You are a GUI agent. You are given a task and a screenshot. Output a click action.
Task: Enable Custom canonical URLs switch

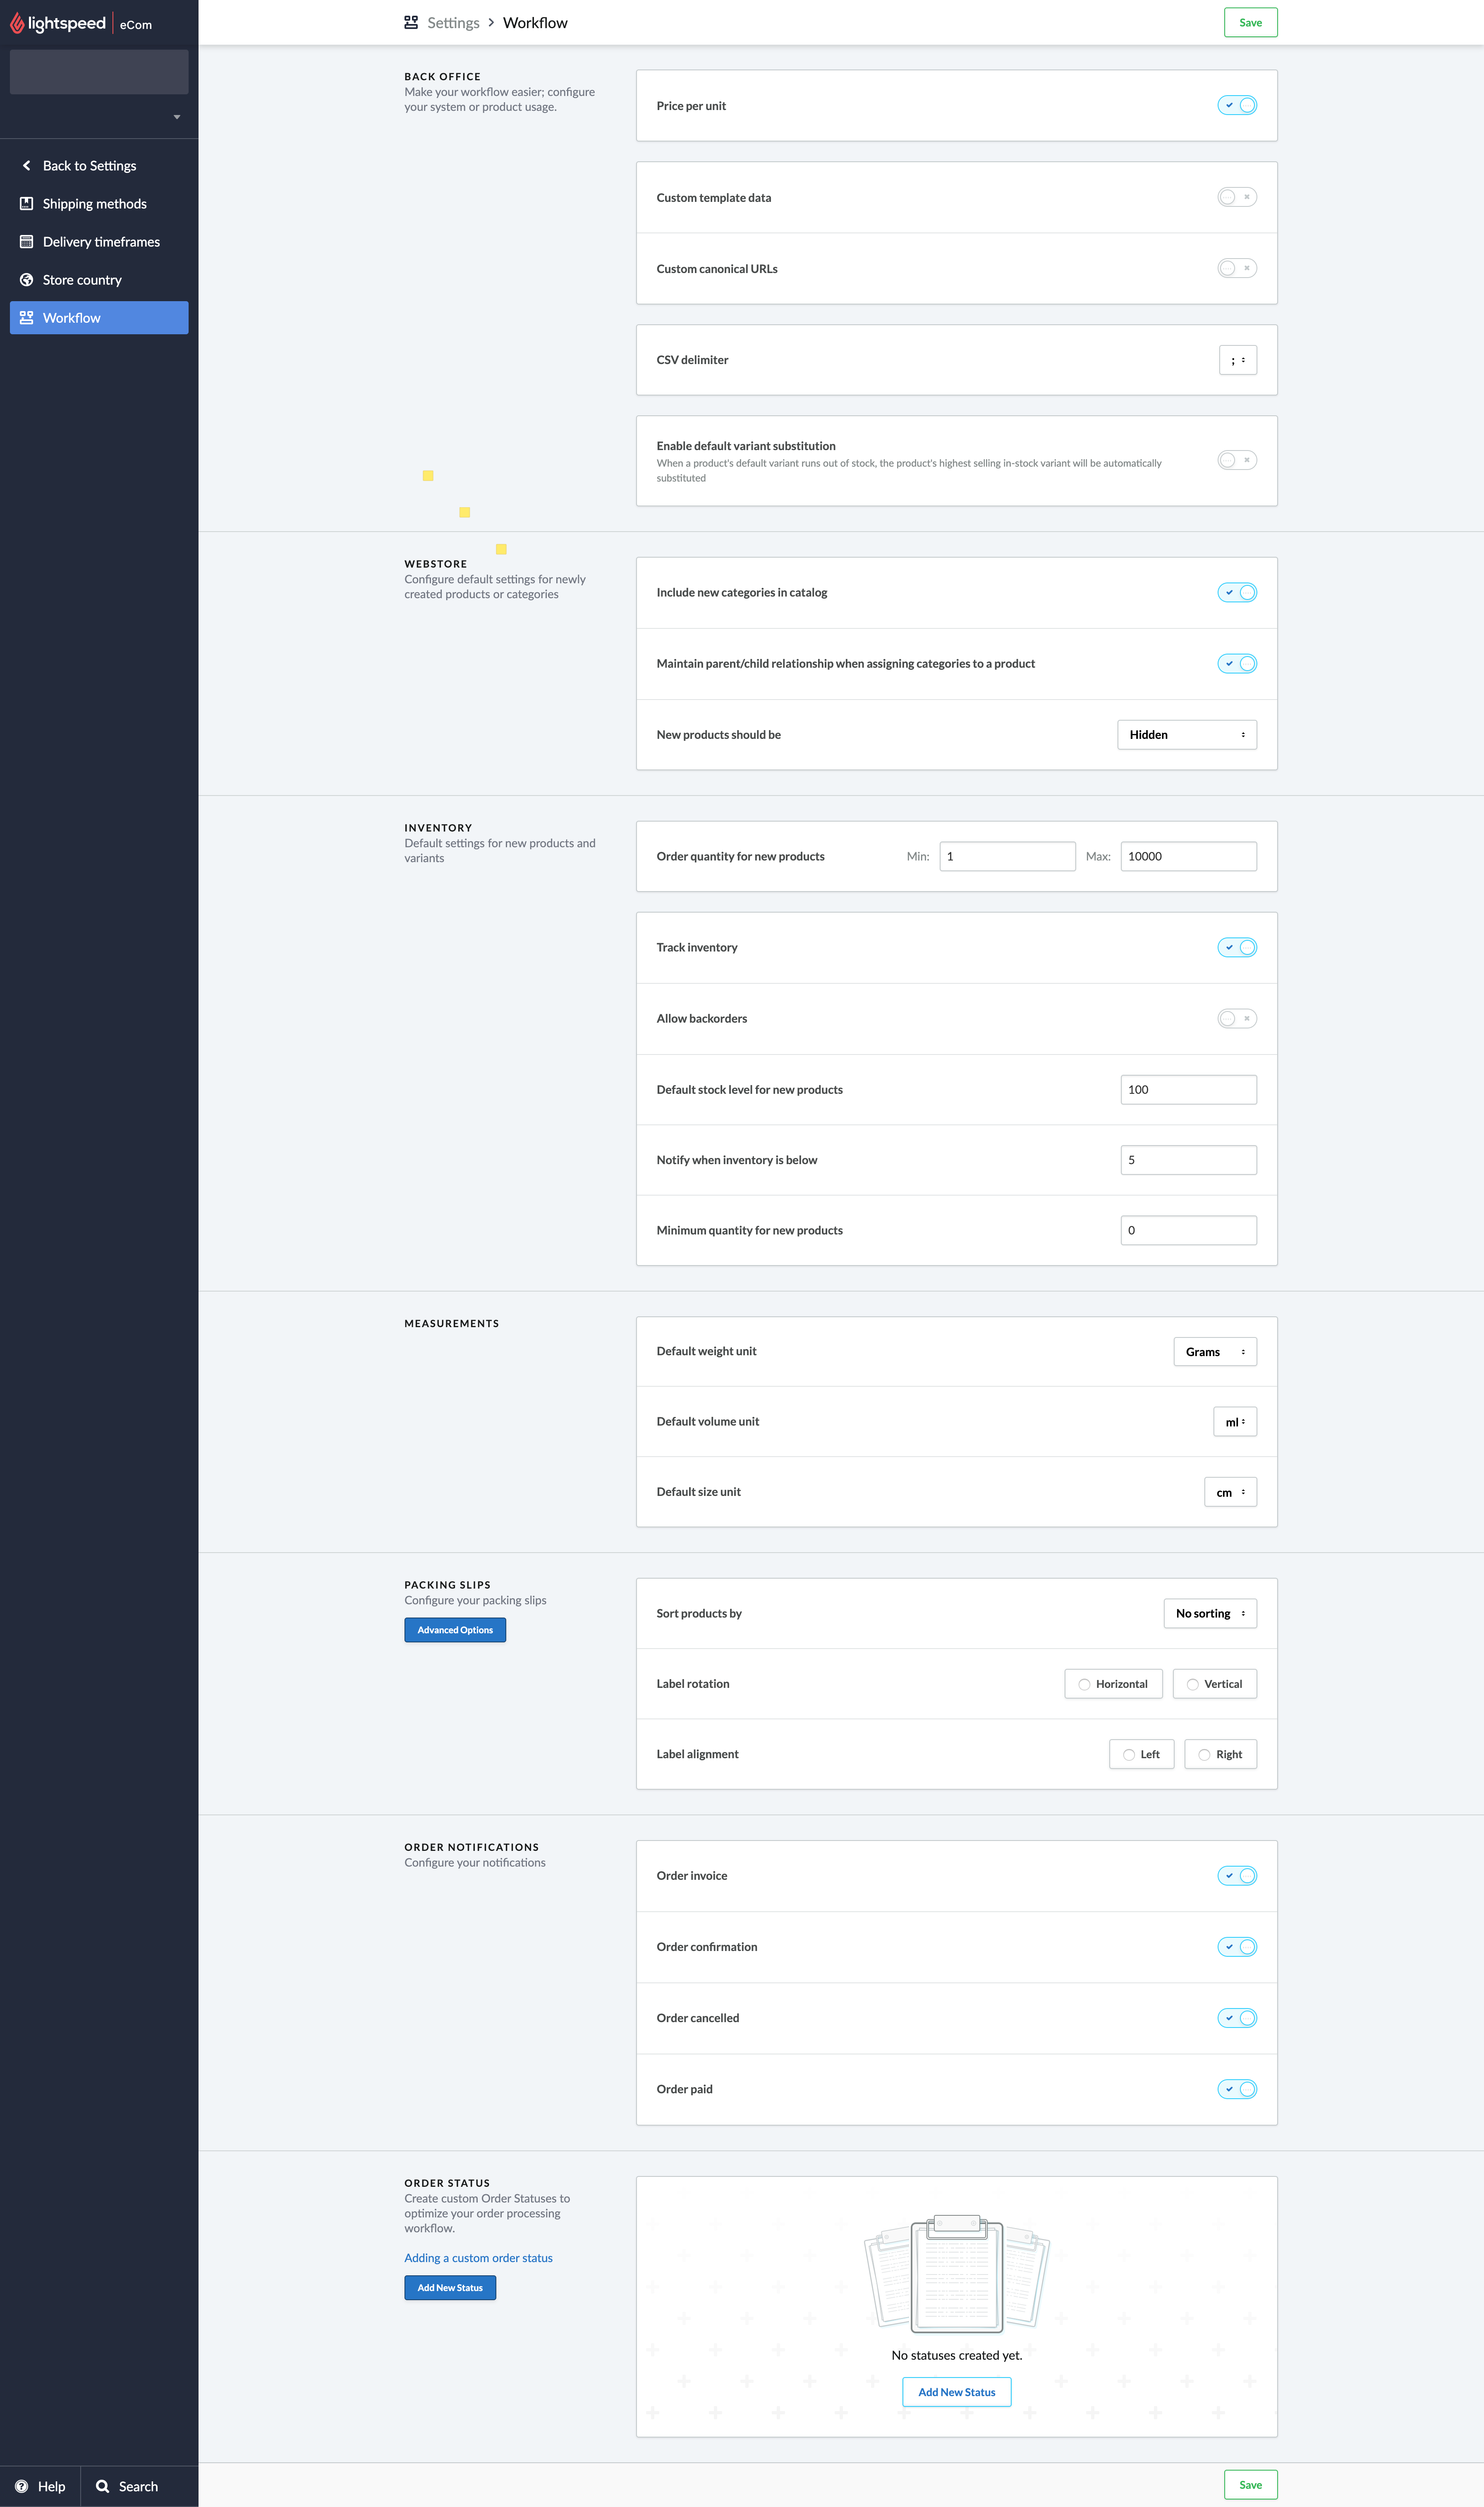pos(1237,268)
